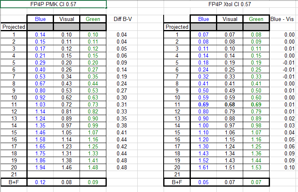Click the Xtol B+F Blue value 0.05

click(204, 182)
